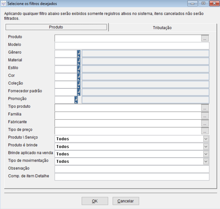This screenshot has width=220, height=209.
Task: Click the application icon in the title bar
Action: [x=3, y=3]
